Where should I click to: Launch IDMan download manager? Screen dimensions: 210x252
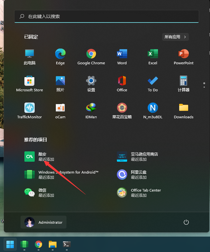(x=91, y=111)
